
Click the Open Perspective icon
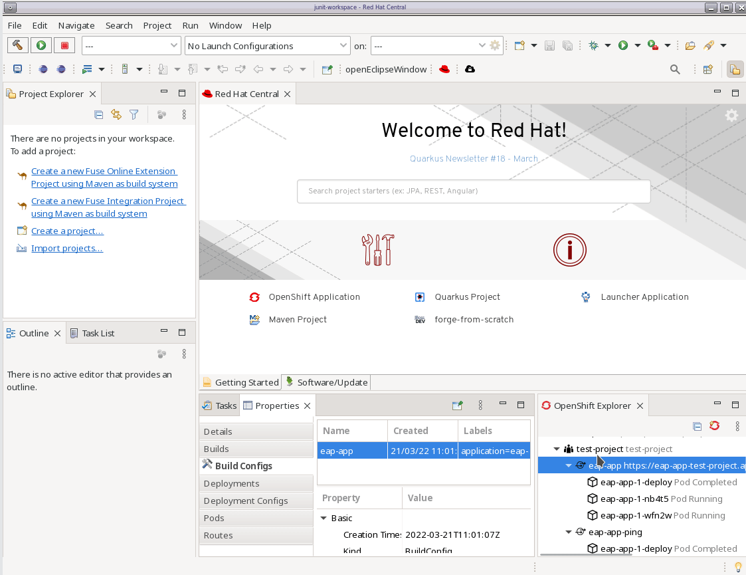pyautogui.click(x=708, y=70)
